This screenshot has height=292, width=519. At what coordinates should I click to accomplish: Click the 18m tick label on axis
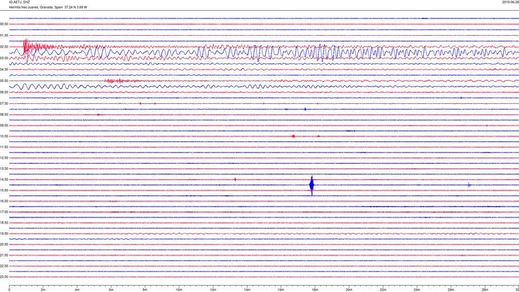315,290
